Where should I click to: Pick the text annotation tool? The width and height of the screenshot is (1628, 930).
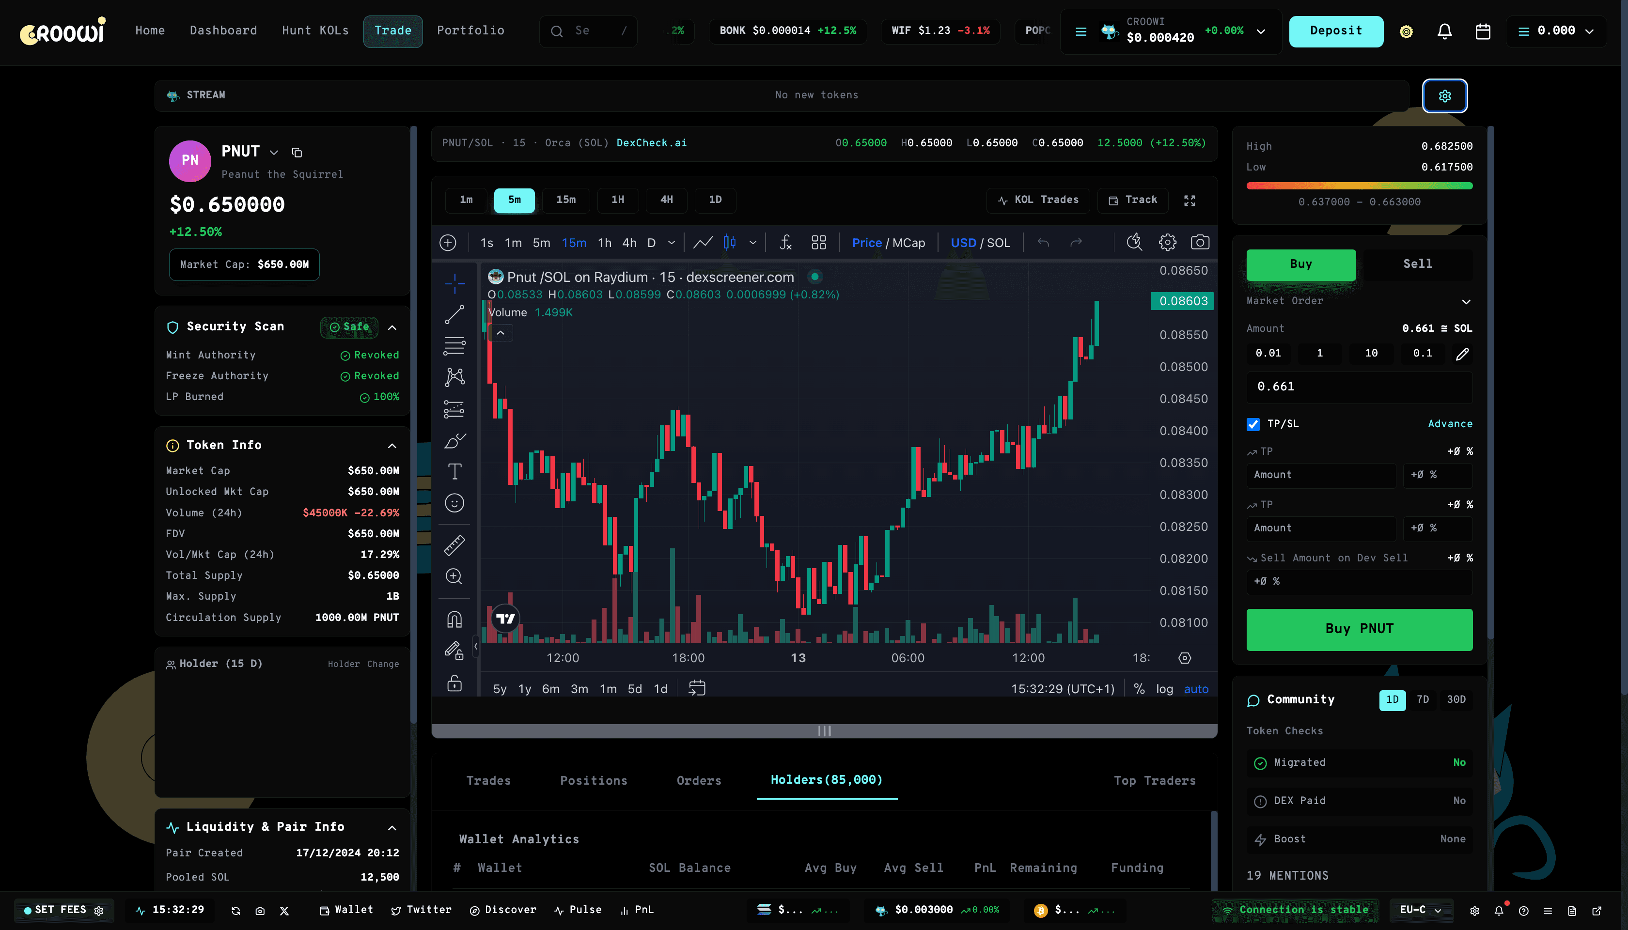(x=454, y=471)
